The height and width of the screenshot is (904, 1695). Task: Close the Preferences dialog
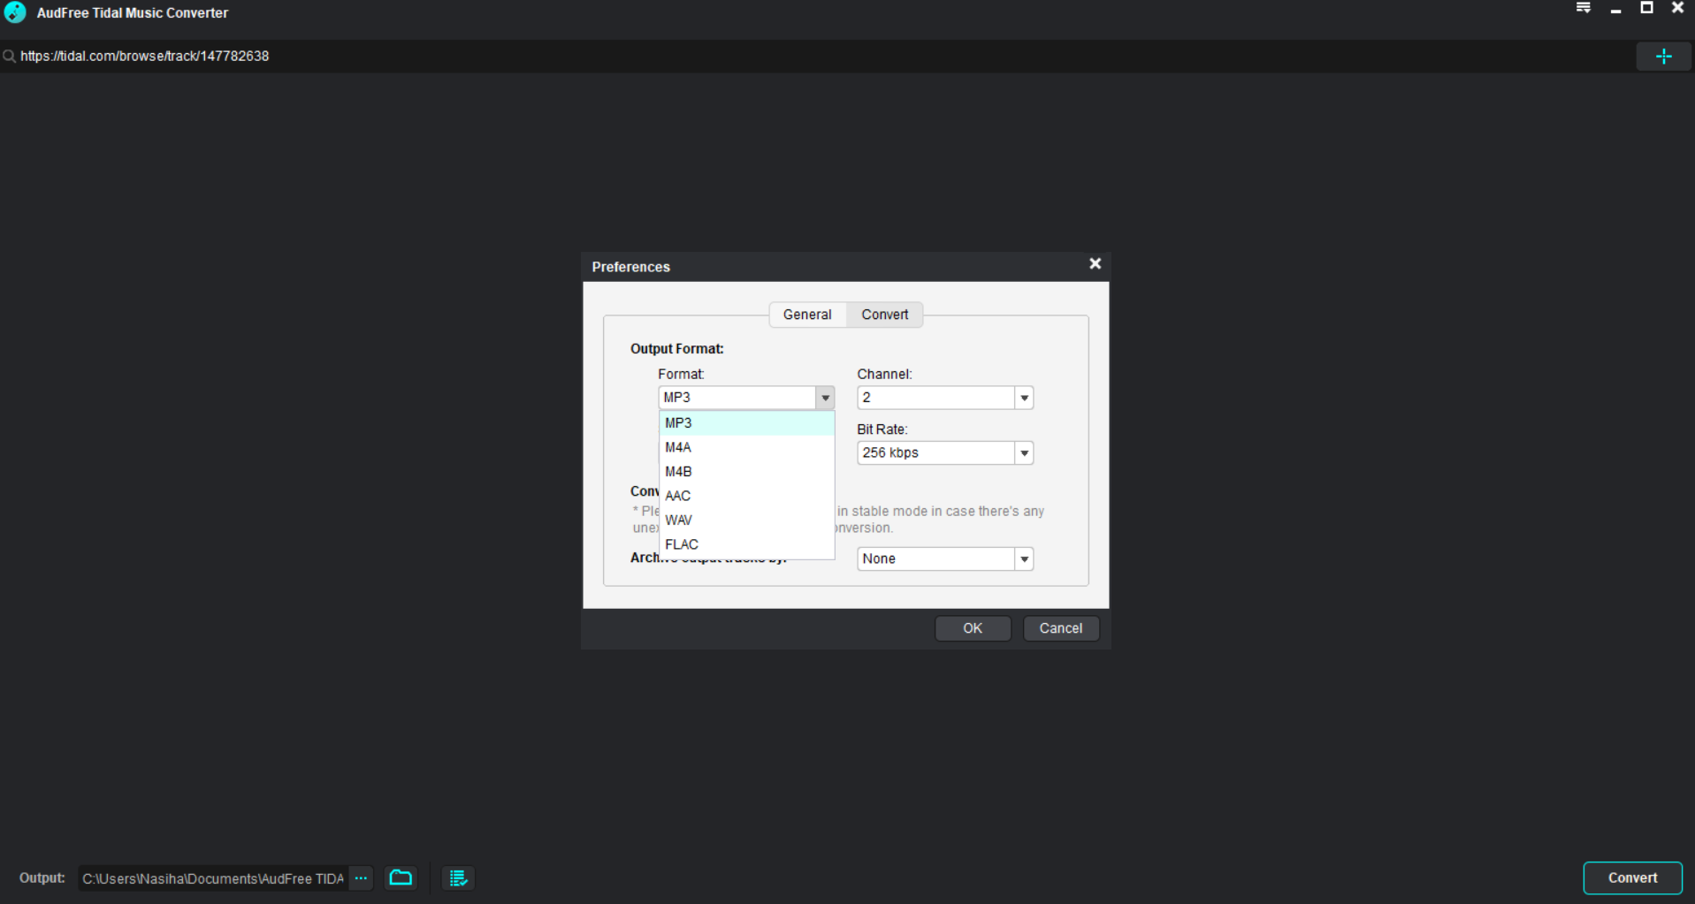[1095, 263]
